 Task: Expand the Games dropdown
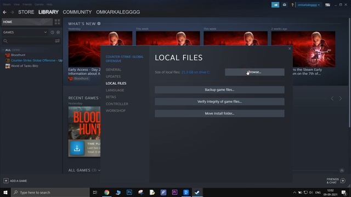tap(46, 32)
